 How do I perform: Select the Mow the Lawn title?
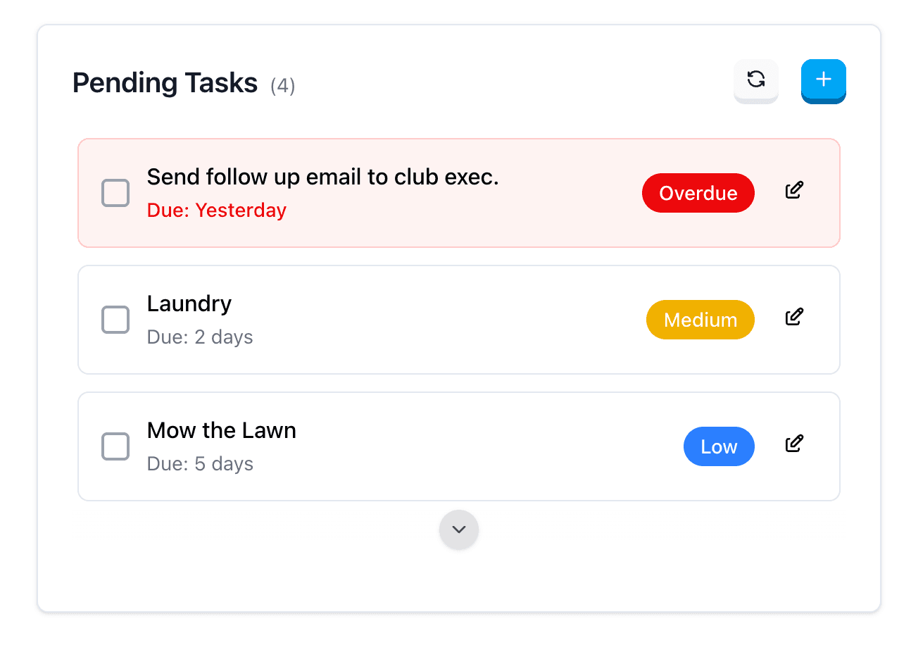click(222, 430)
